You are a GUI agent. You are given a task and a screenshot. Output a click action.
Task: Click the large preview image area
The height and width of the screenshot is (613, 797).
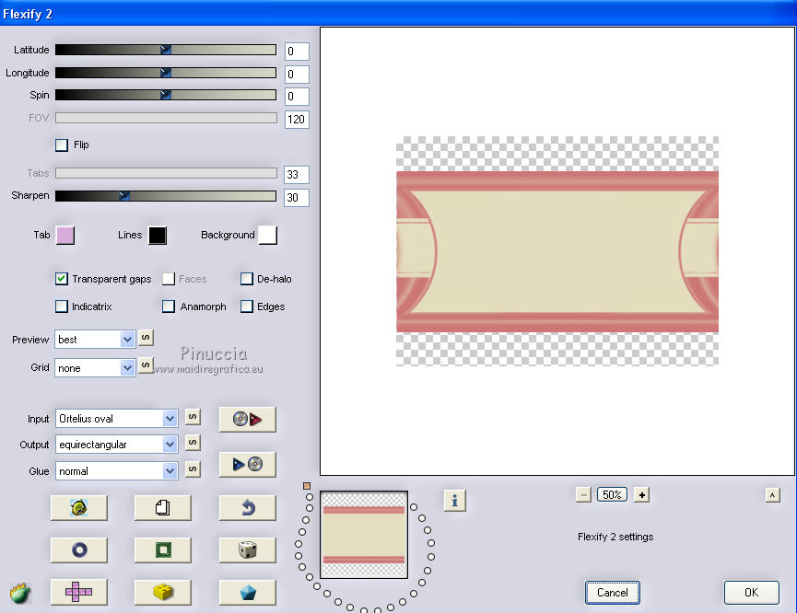coord(557,251)
